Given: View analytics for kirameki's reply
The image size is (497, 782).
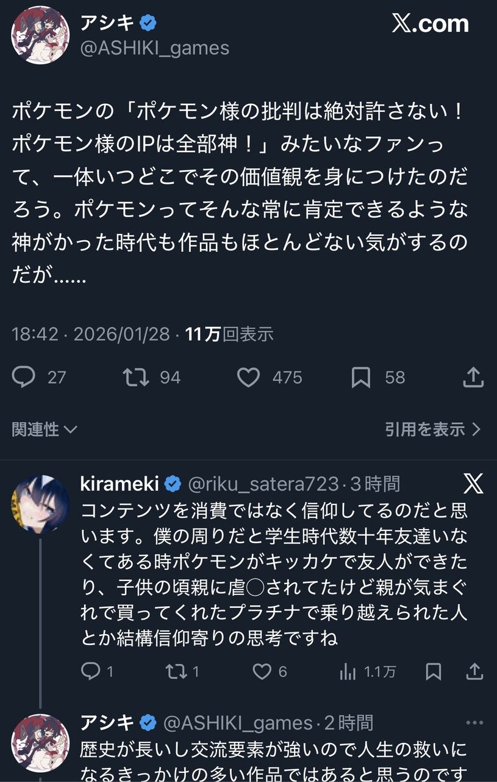Looking at the screenshot, I should [348, 672].
